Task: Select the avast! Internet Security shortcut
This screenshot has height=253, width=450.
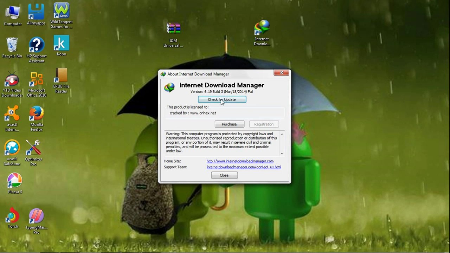Action: click(x=12, y=119)
